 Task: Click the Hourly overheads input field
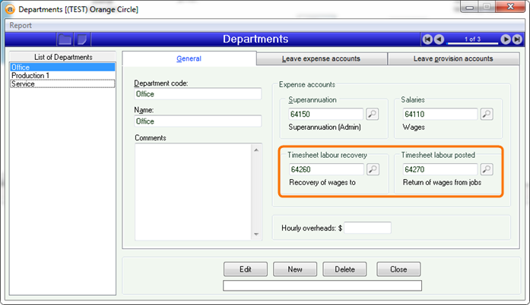coord(367,228)
